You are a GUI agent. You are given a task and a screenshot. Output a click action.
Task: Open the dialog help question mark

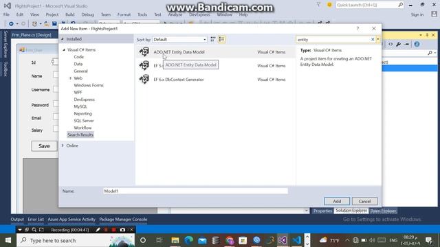(357, 29)
